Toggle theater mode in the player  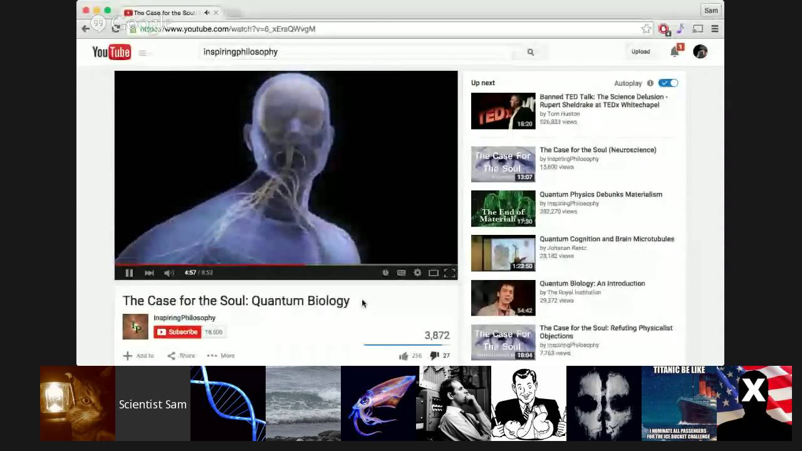[x=433, y=272]
